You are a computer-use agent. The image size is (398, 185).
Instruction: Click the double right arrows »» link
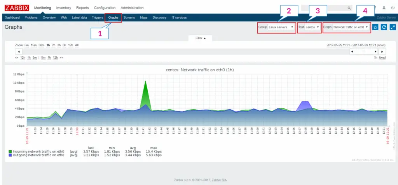(x=61, y=58)
